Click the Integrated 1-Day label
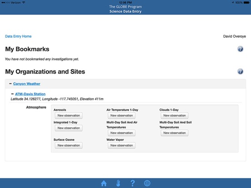 (x=65, y=122)
